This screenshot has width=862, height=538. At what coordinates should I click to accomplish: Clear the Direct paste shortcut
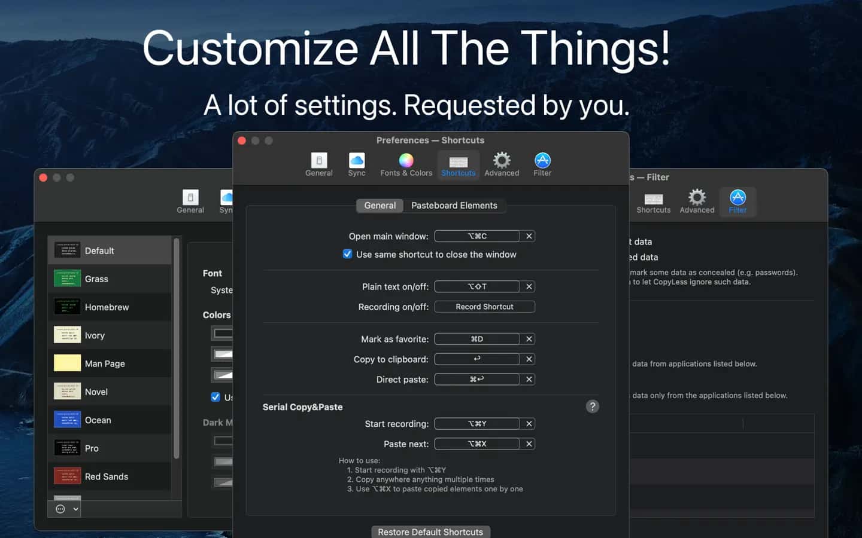pos(529,379)
